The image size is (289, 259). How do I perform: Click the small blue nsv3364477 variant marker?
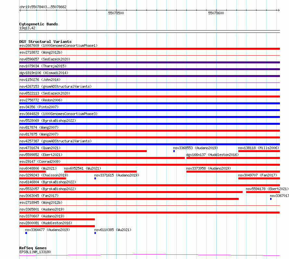pos(26,233)
